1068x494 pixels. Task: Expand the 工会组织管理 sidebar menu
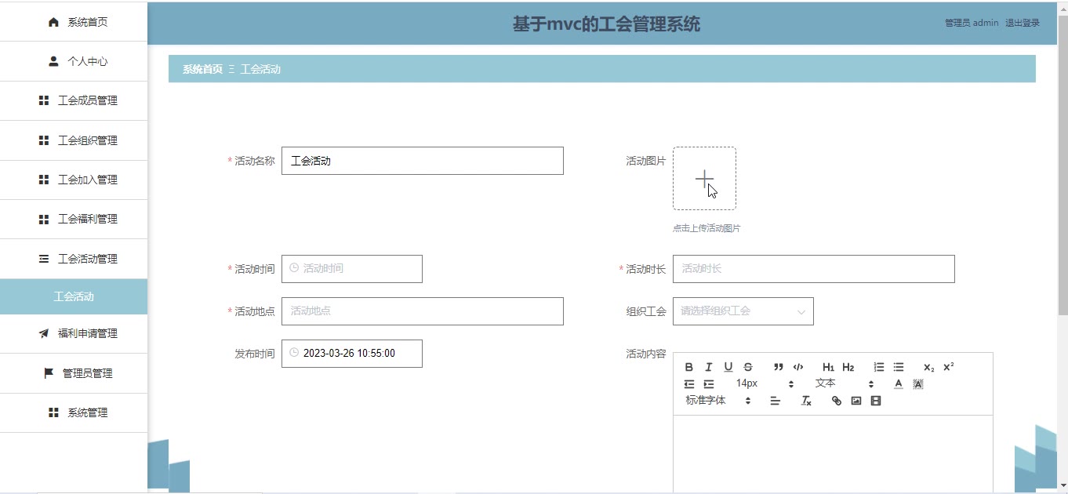(x=74, y=140)
